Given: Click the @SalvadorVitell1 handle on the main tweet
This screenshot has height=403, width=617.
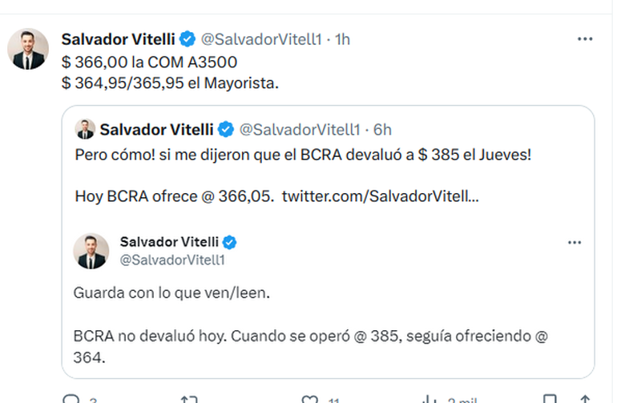Looking at the screenshot, I should point(263,38).
